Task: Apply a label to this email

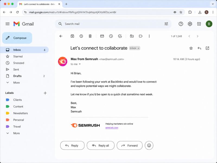Action: pos(141,36)
